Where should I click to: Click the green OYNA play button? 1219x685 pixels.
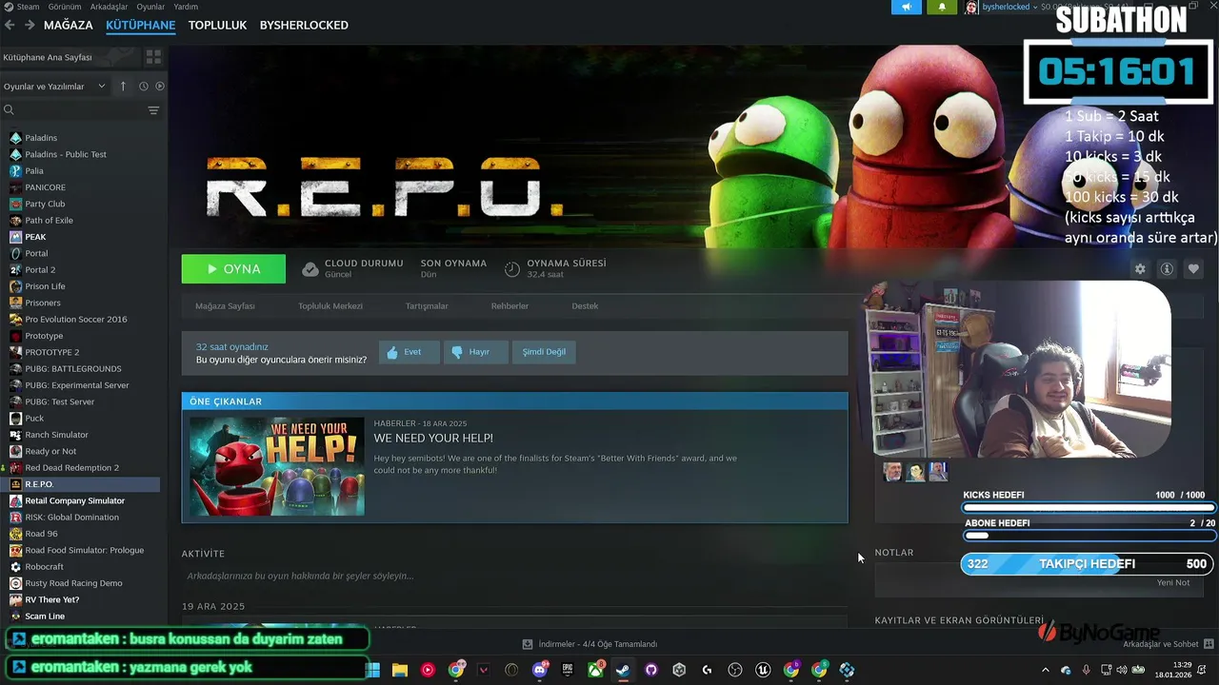(233, 269)
